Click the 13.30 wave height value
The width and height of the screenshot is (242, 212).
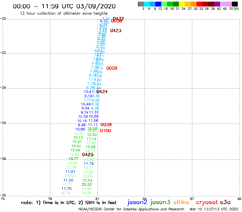pyautogui.click(x=88, y=172)
